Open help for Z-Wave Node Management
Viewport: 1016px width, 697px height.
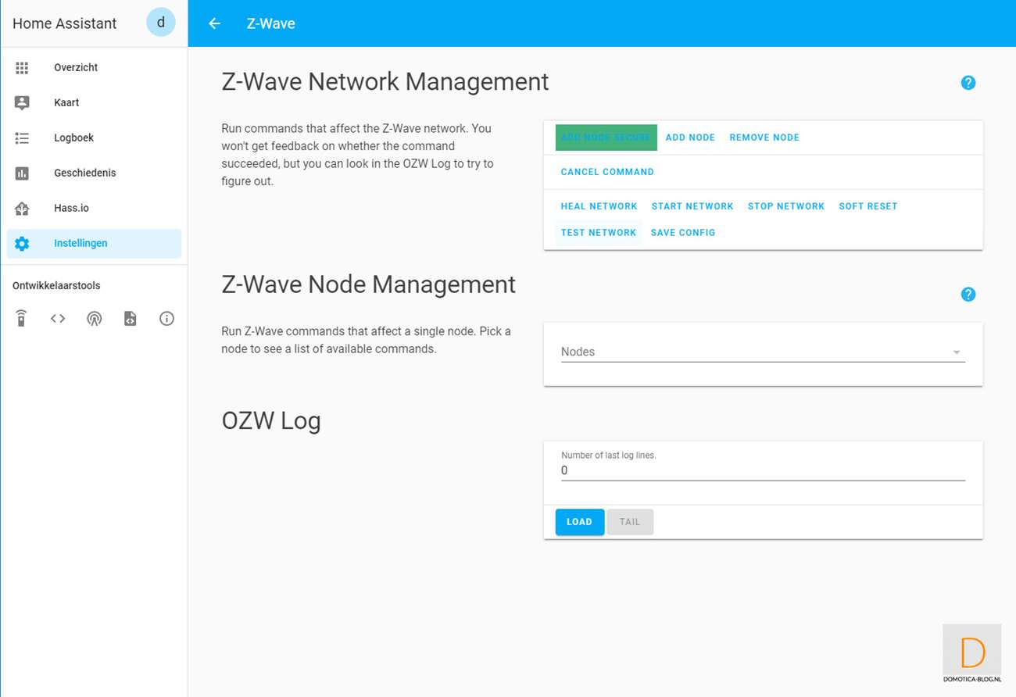click(x=968, y=295)
